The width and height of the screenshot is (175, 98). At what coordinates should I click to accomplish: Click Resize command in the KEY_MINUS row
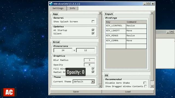click(136, 36)
